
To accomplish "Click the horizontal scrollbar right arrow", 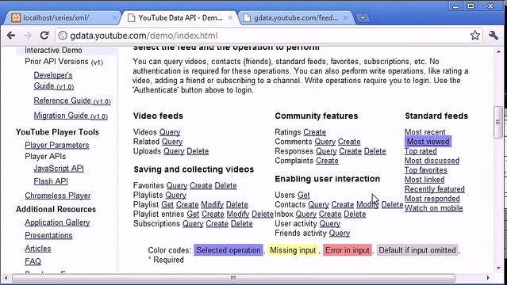I will tap(488, 278).
